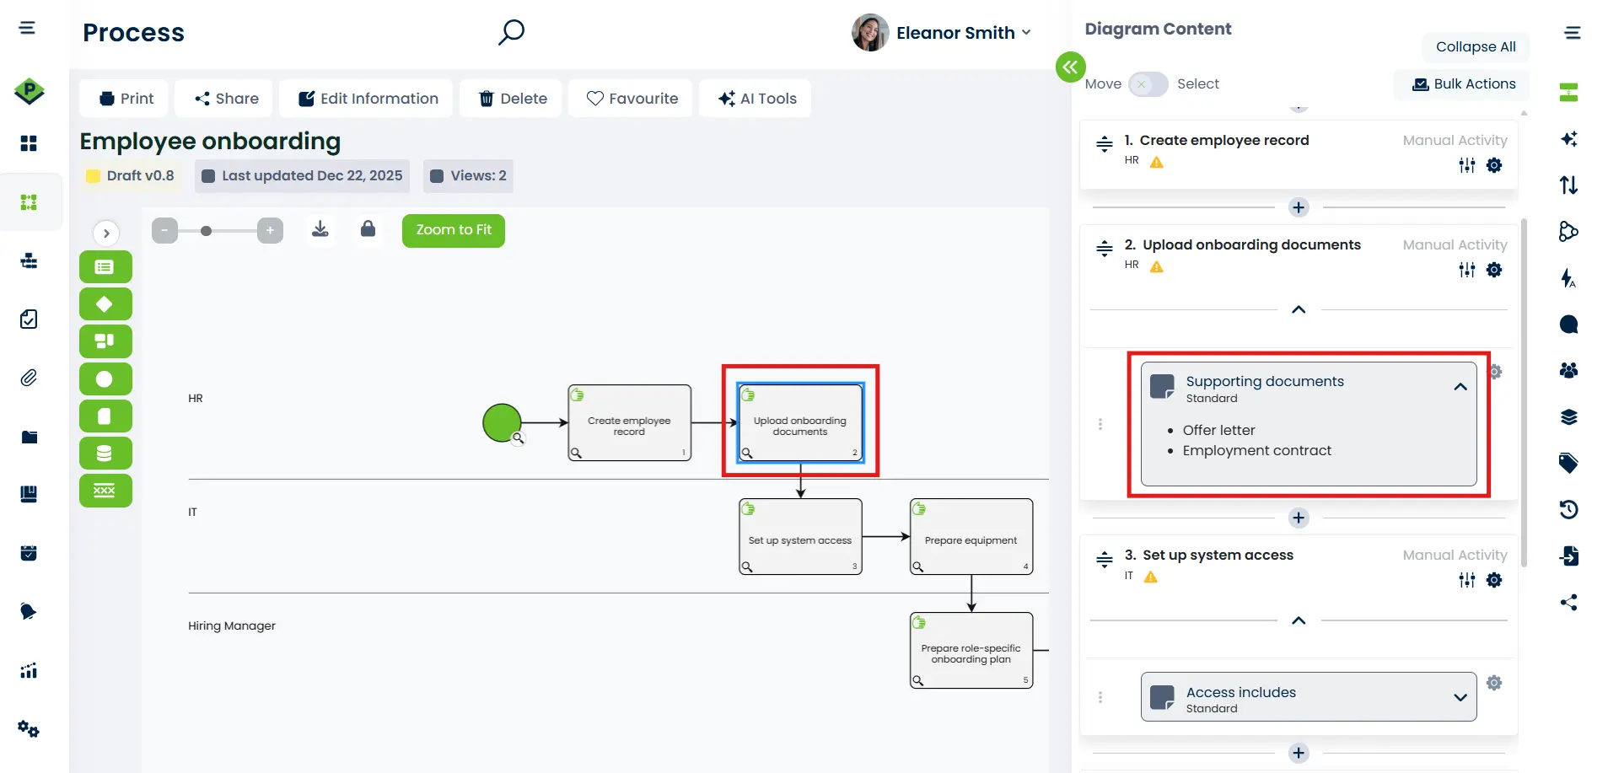
Task: Click the plus on the zoom slider
Action: coord(270,229)
